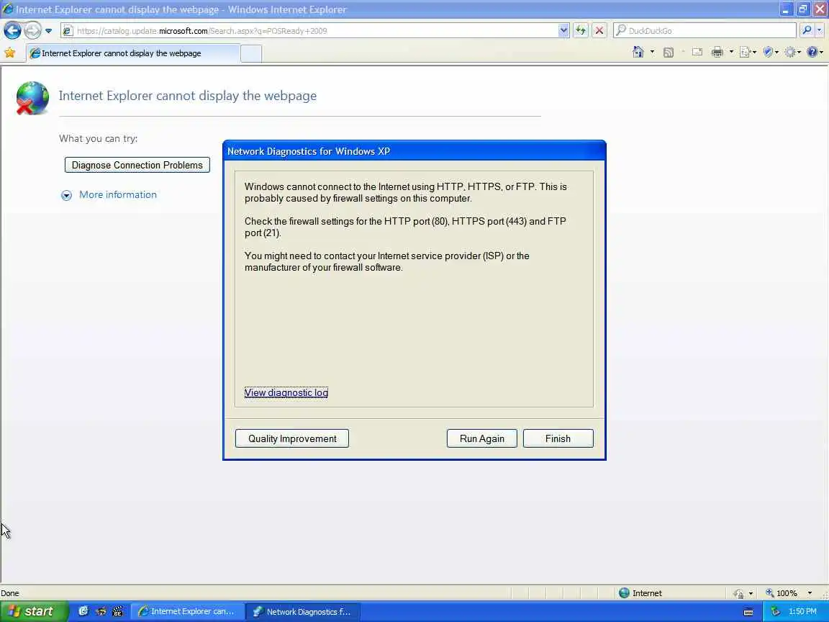The height and width of the screenshot is (622, 829).
Task: Open the Favorites star icon
Action: (9, 53)
